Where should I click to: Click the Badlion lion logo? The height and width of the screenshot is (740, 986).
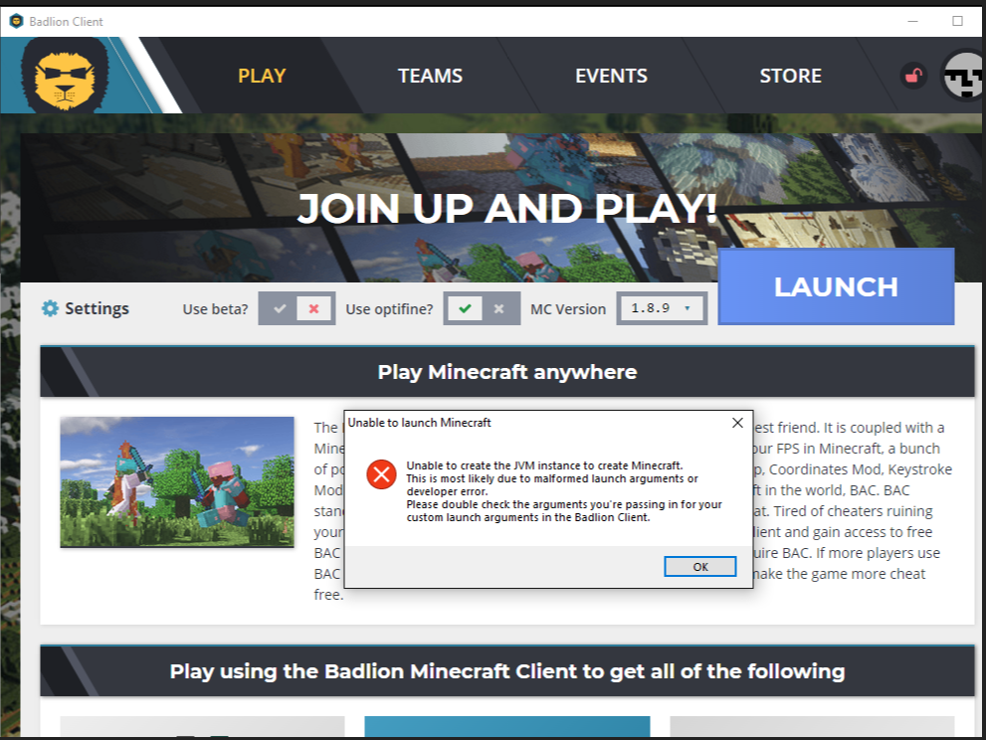65,76
